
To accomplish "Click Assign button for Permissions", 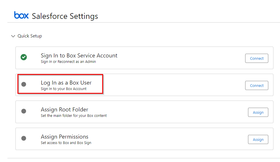I will point(258,139).
